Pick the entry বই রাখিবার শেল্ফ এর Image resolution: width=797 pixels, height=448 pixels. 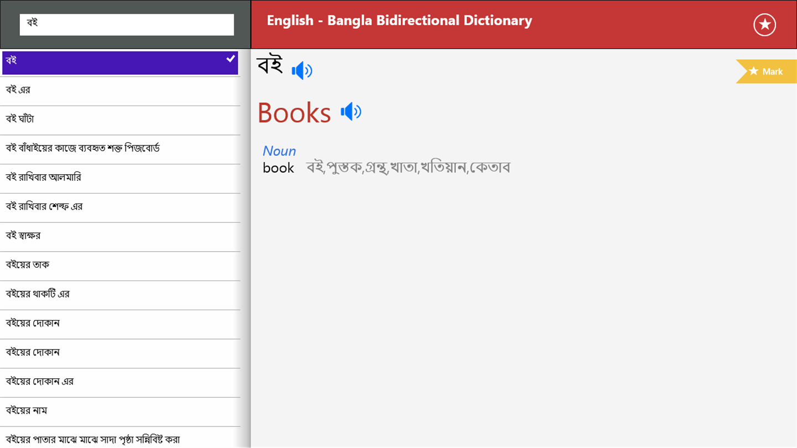(x=120, y=208)
